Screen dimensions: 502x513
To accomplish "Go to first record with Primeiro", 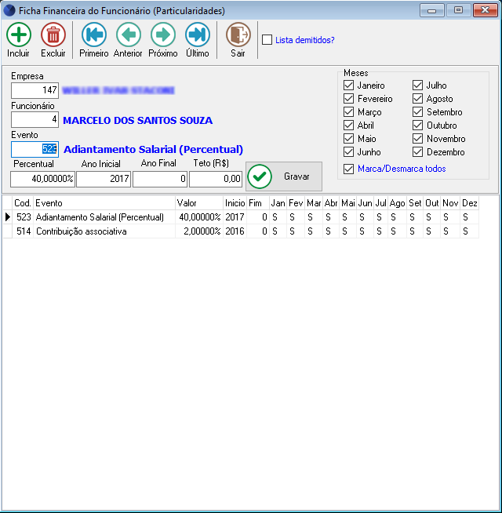I will pos(94,35).
